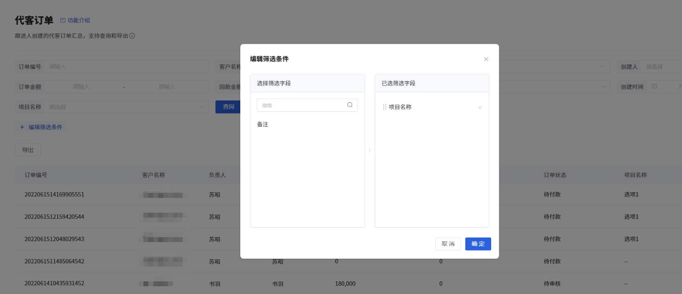Click the 项目名称 column header in table
The height and width of the screenshot is (294, 682).
click(x=635, y=175)
